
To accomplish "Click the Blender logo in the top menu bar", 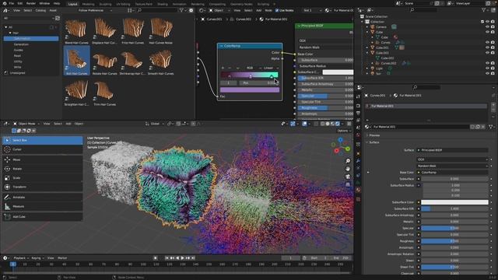I will coord(5,3).
